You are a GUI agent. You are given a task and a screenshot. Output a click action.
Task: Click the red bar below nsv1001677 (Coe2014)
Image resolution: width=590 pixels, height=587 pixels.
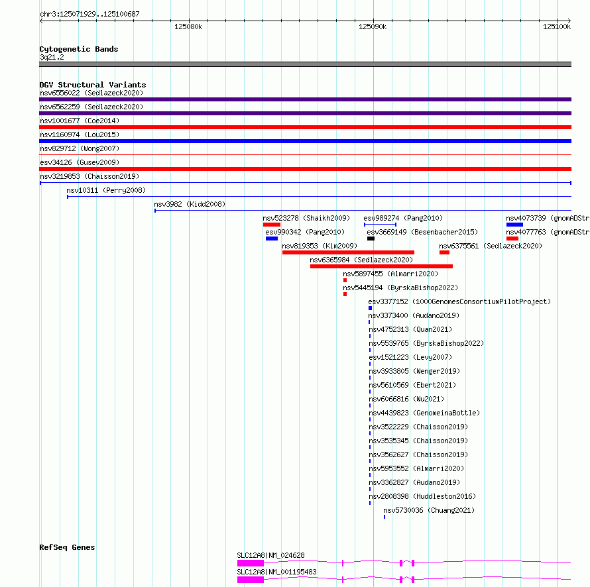[x=305, y=127]
